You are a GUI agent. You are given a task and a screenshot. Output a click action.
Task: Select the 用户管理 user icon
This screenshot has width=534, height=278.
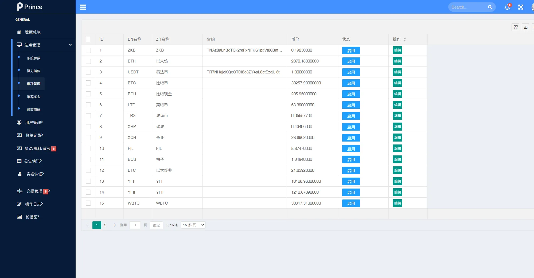[19, 122]
